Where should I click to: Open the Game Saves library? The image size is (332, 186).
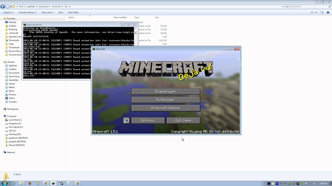[14, 76]
